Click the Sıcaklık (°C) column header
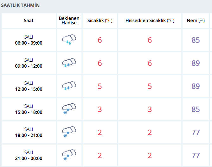Image resolution: width=212 pixels, height=167 pixels. click(100, 21)
